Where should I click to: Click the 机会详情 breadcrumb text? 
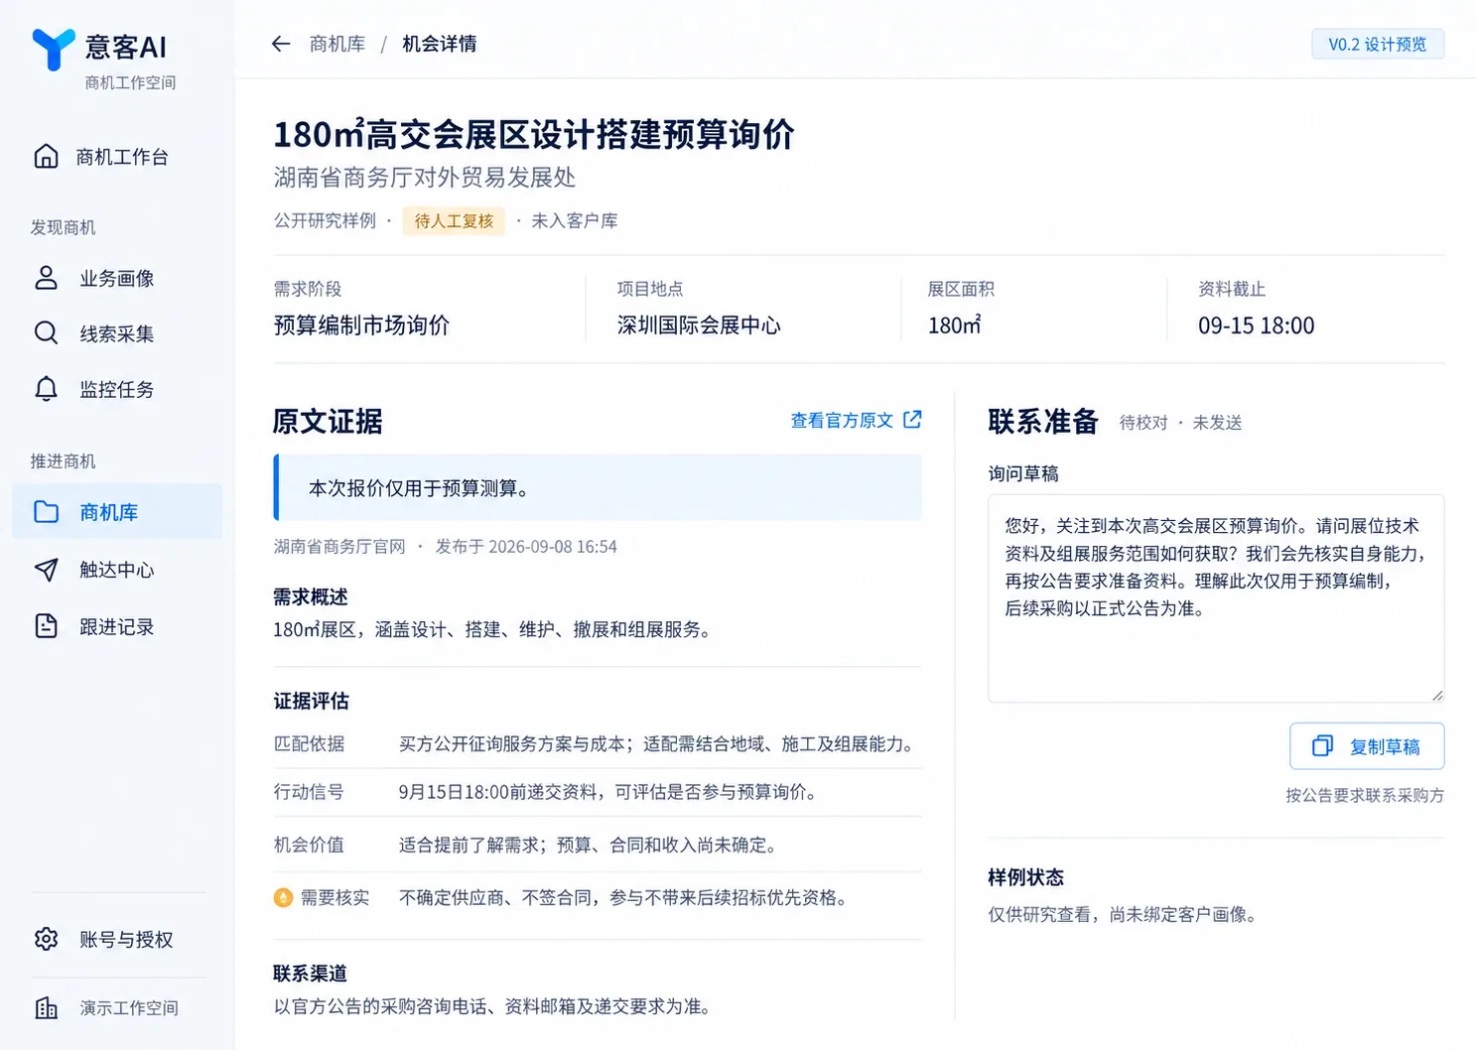[439, 44]
